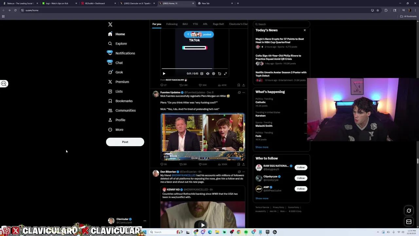Open floating Messages button
Screen dimensions: 419x236
[409, 222]
